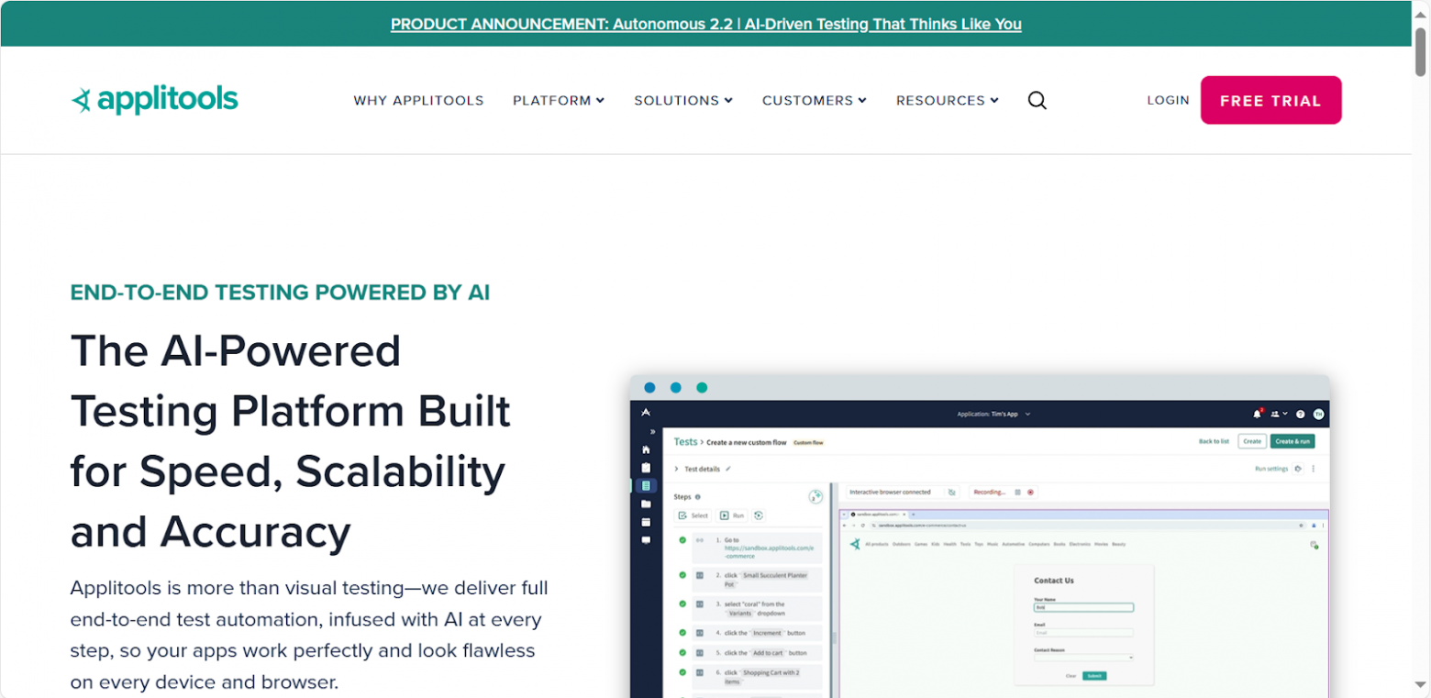This screenshot has width=1431, height=698.
Task: Click the FREE TRIAL button
Action: (1270, 100)
